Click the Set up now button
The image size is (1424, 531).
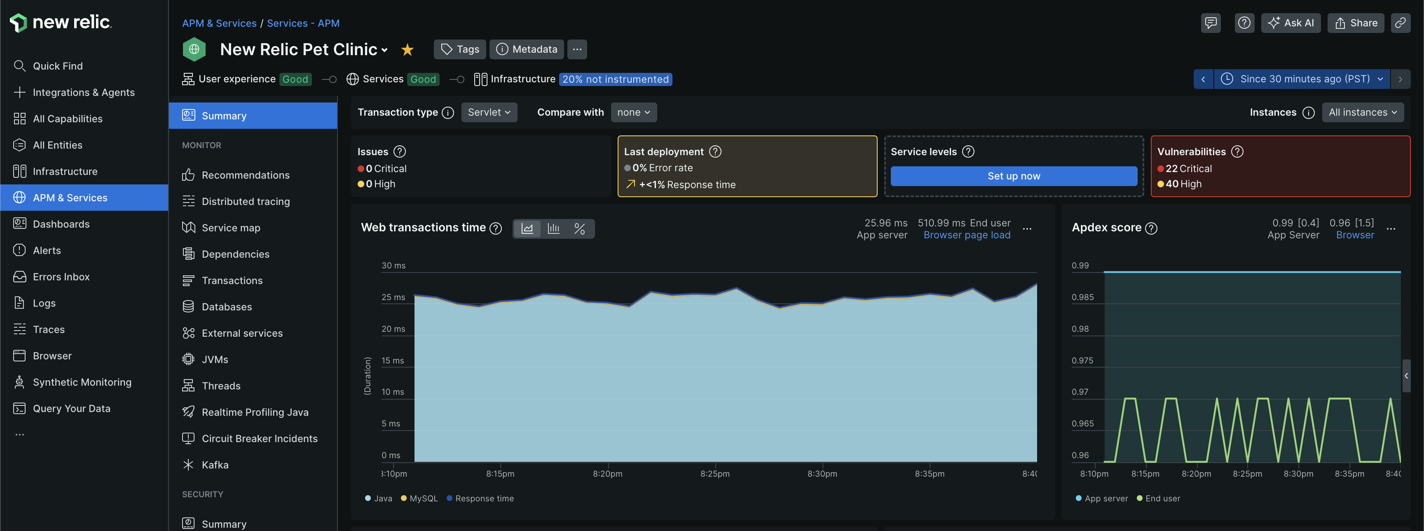[x=1014, y=176]
